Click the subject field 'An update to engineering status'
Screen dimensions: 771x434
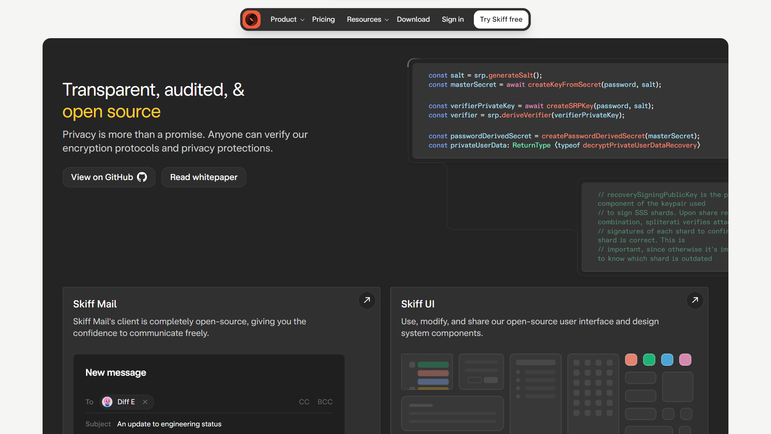pyautogui.click(x=169, y=424)
